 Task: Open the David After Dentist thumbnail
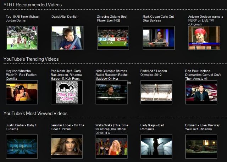[67, 38]
